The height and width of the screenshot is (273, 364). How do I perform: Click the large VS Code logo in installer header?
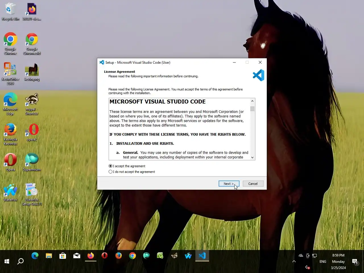point(258,75)
